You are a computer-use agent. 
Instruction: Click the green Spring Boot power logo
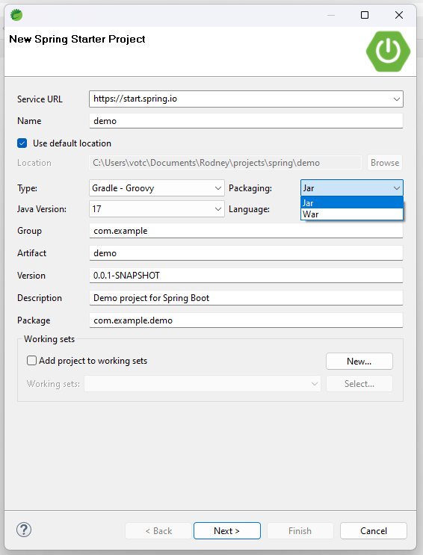click(388, 52)
